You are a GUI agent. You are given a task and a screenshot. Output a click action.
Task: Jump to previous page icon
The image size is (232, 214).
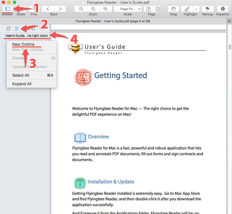(x=148, y=9)
